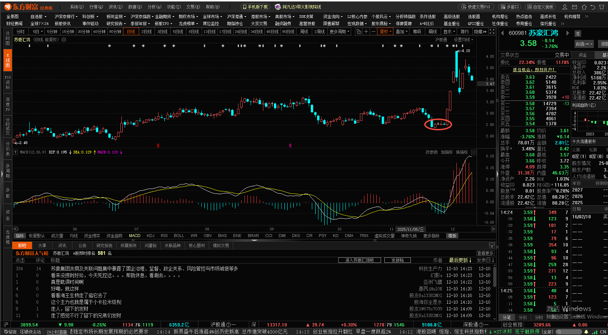Image resolution: width=608 pixels, height=335 pixels.
Task: Open the post 走人，留下的发财
Action: [x=69, y=308]
